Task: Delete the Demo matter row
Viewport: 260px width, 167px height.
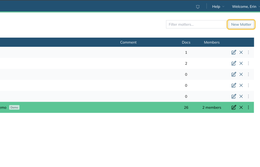Action: click(241, 108)
